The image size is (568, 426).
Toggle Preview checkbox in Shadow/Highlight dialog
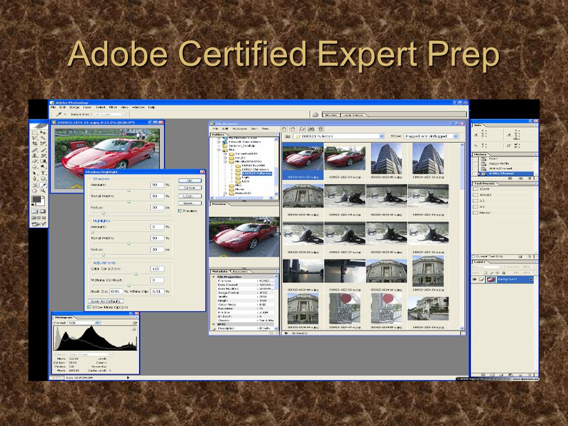[x=180, y=211]
